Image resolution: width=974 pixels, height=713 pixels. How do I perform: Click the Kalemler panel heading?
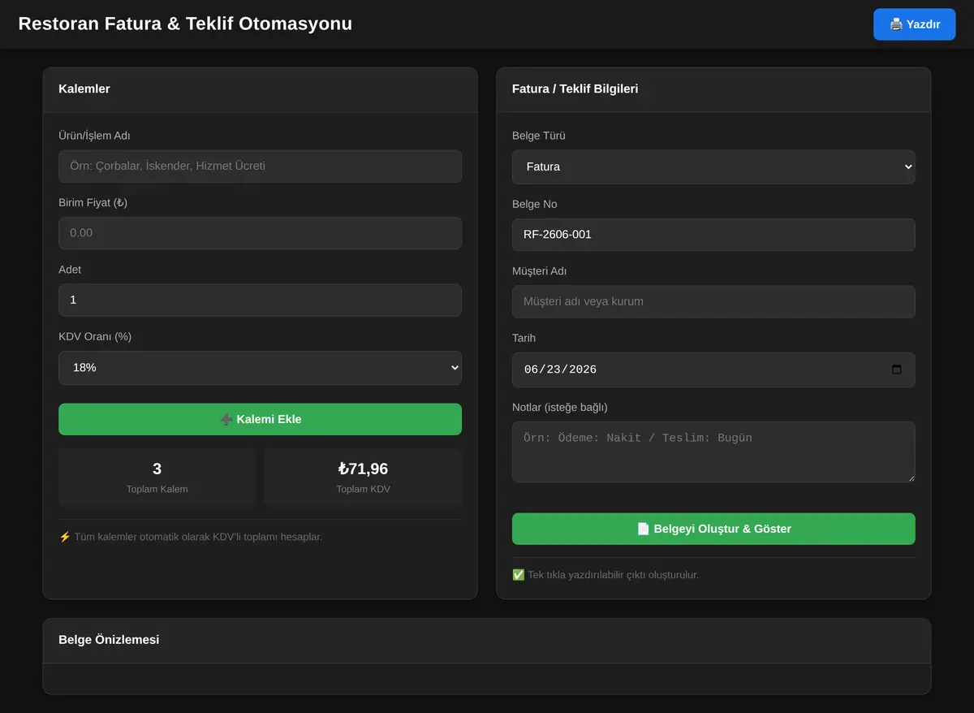(84, 89)
